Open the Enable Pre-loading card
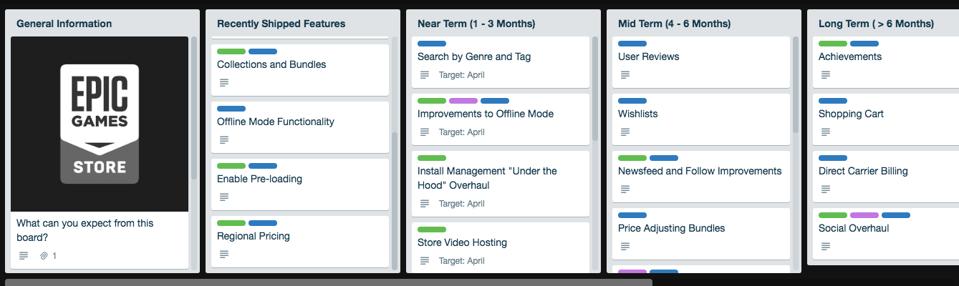 [x=300, y=183]
